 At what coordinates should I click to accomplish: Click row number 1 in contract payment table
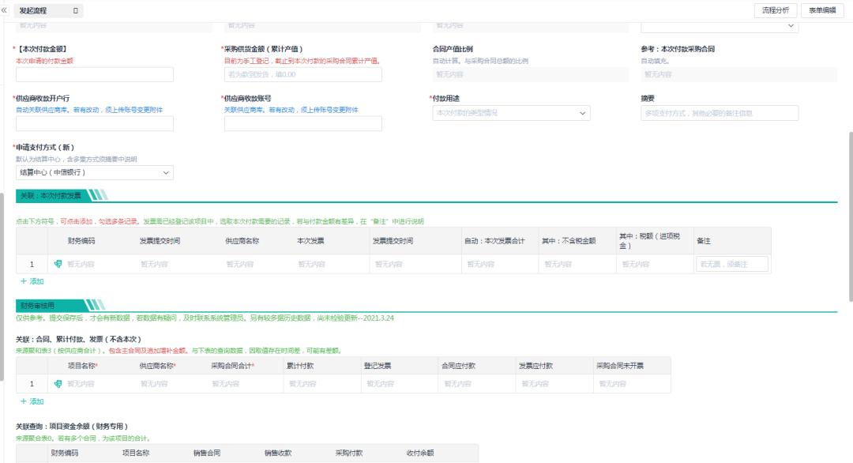point(32,383)
